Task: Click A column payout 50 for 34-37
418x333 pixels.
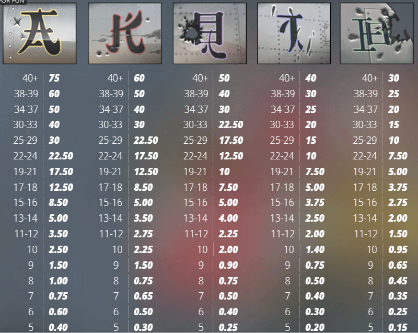Action: [x=54, y=109]
